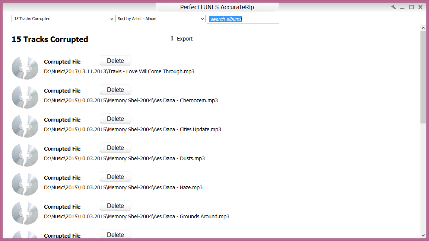Select the Aes Dana - Haze.mp3 path
The width and height of the screenshot is (429, 241).
[x=123, y=187]
